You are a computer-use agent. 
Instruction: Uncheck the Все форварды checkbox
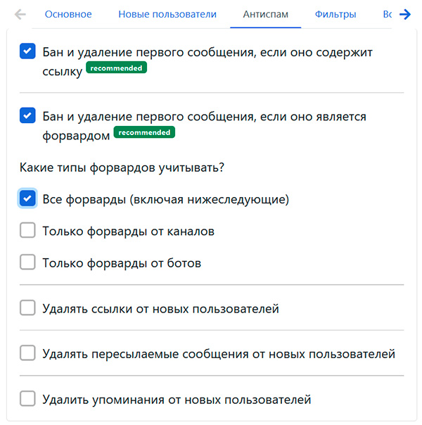pyautogui.click(x=27, y=199)
